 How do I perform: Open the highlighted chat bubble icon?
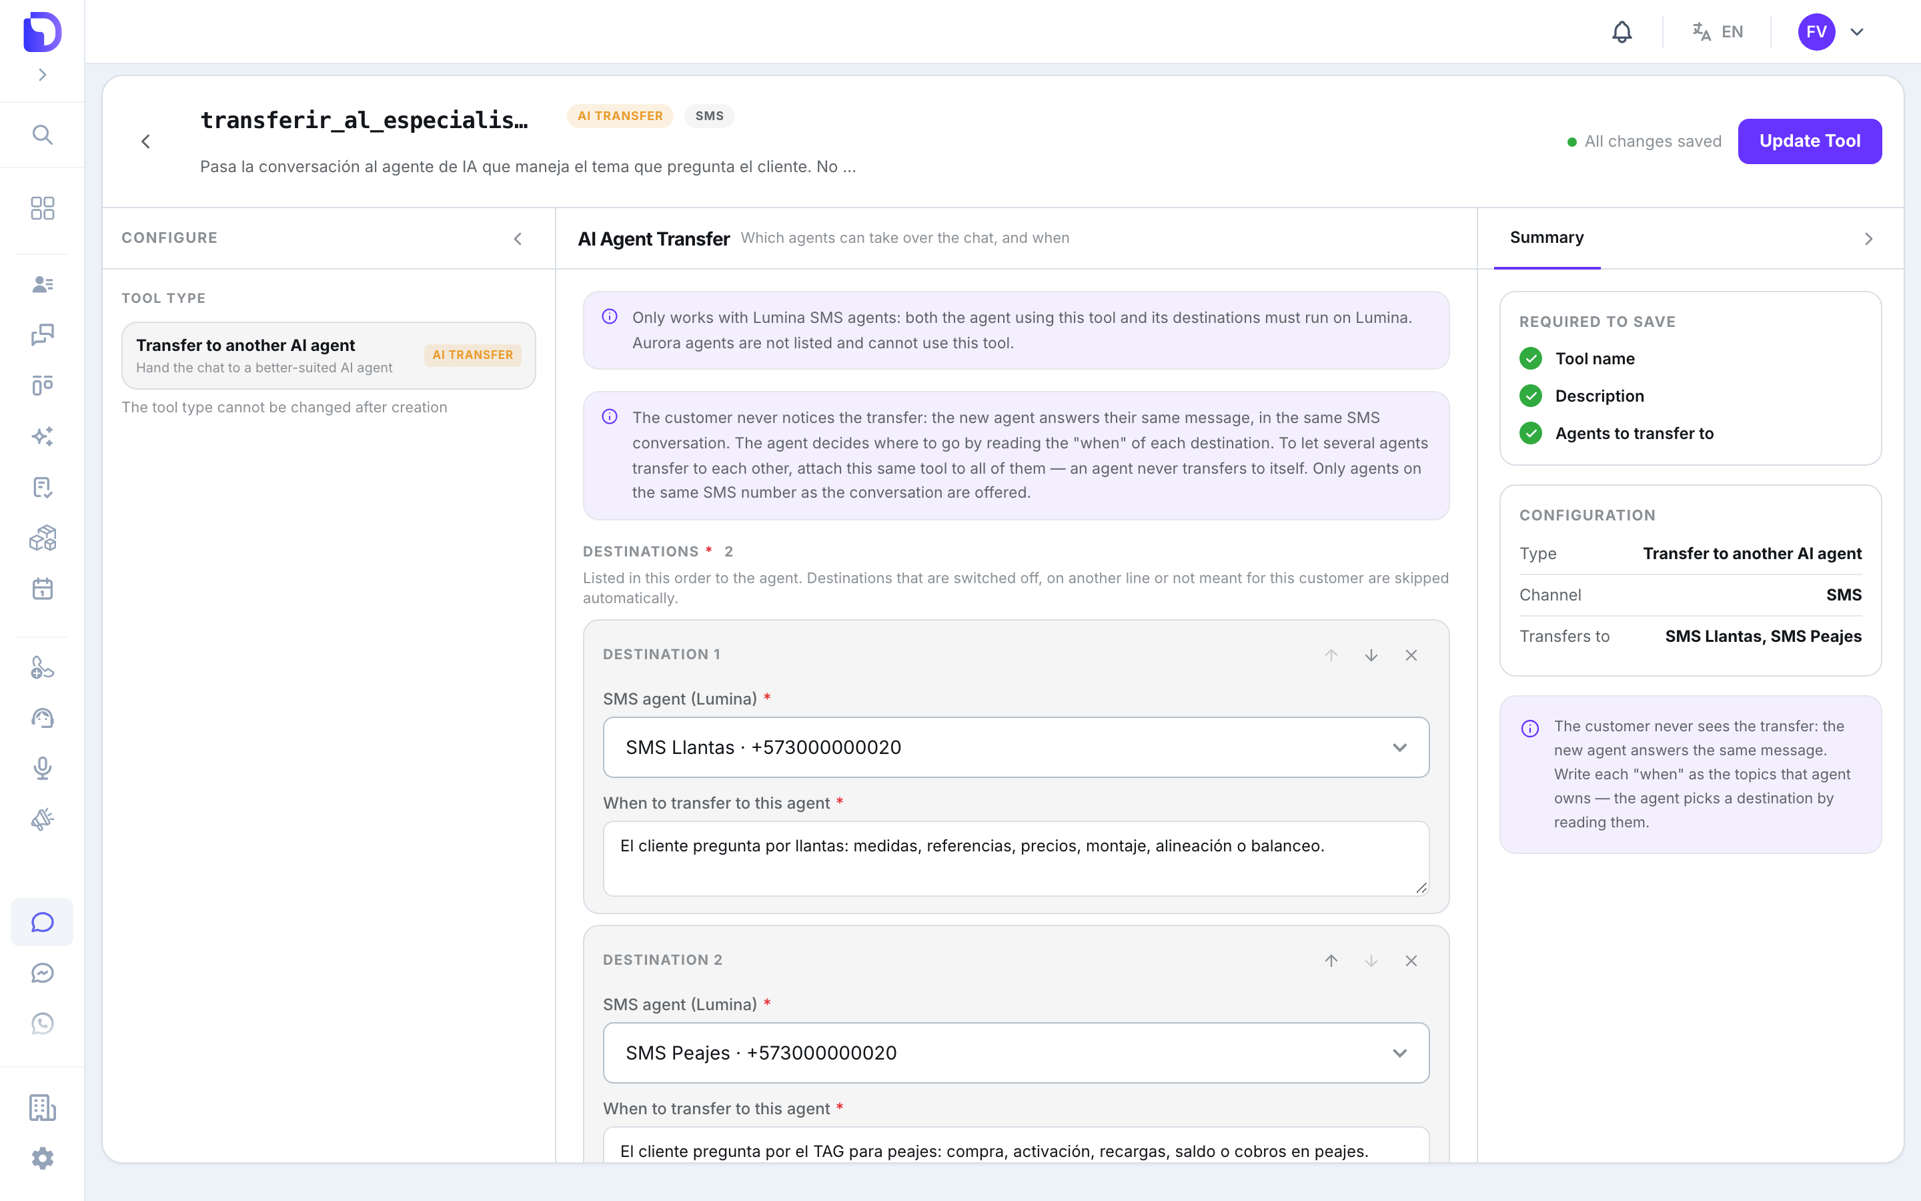click(x=42, y=922)
